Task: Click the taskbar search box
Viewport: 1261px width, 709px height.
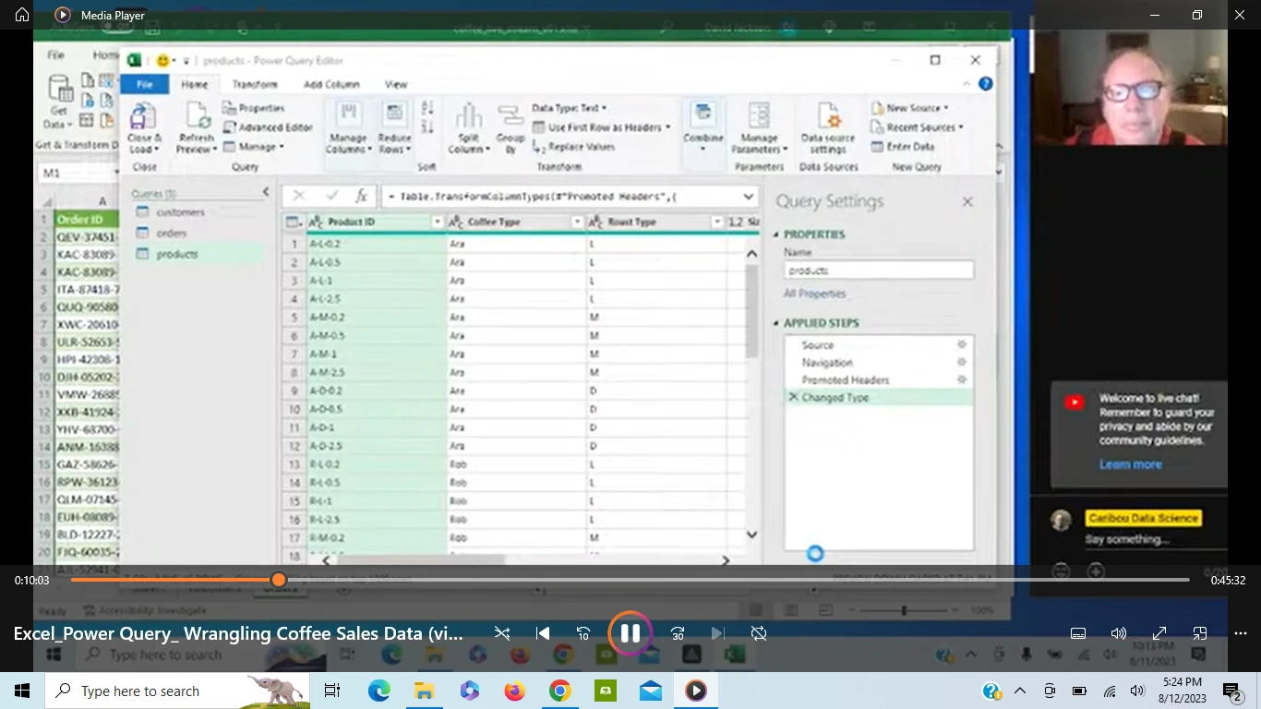Action: click(x=177, y=691)
